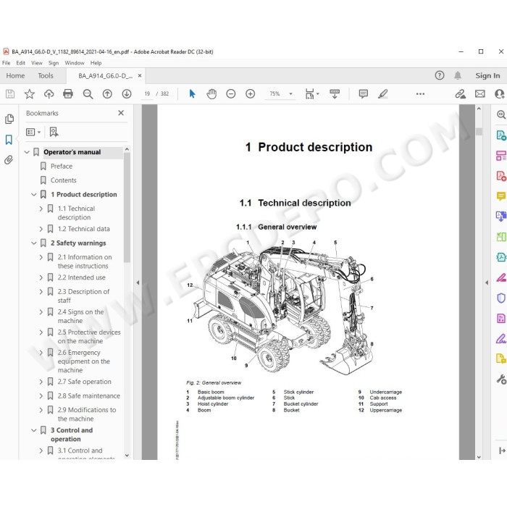
Task: Click the cloud upload icon
Action: [x=49, y=94]
